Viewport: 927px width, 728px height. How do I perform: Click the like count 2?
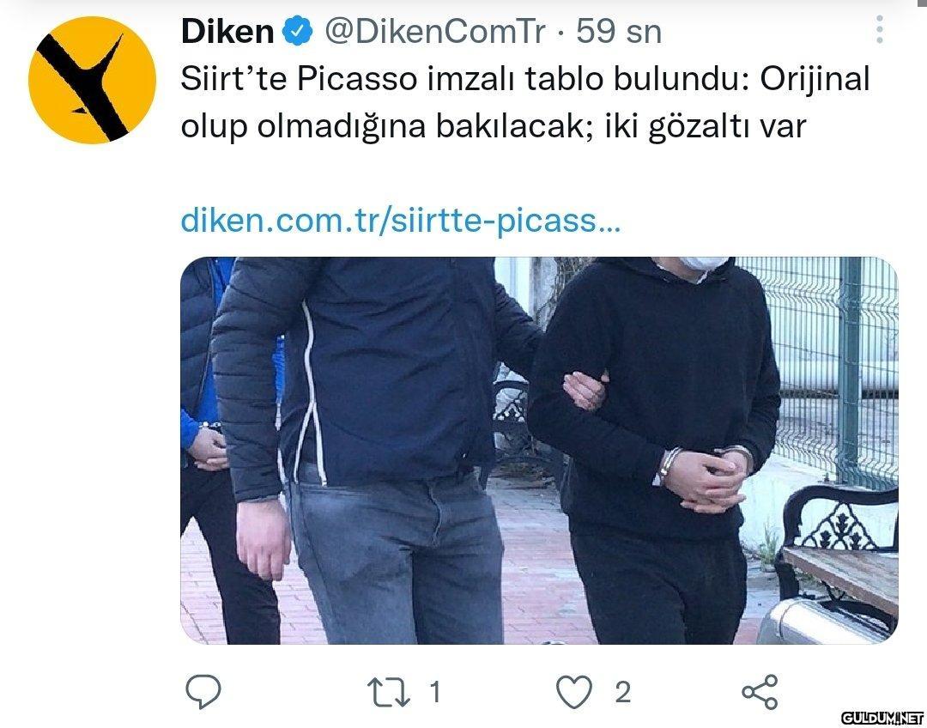622,692
